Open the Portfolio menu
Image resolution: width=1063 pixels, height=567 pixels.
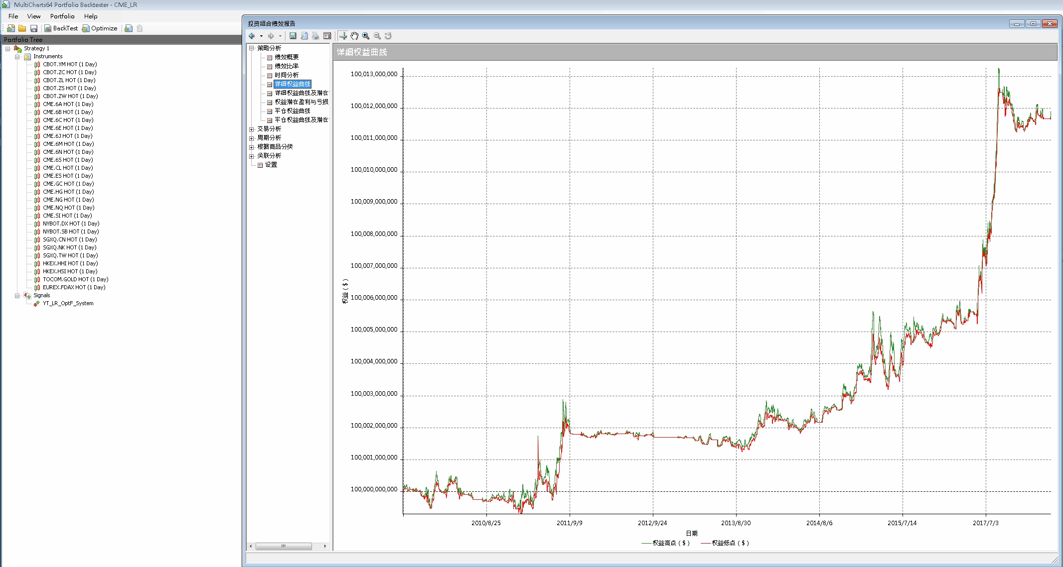tap(62, 16)
